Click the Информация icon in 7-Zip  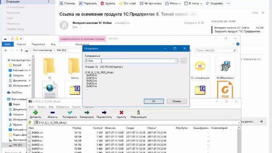point(139,112)
